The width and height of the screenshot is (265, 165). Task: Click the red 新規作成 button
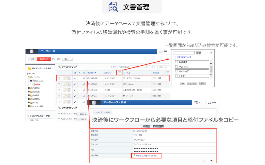coord(44,59)
